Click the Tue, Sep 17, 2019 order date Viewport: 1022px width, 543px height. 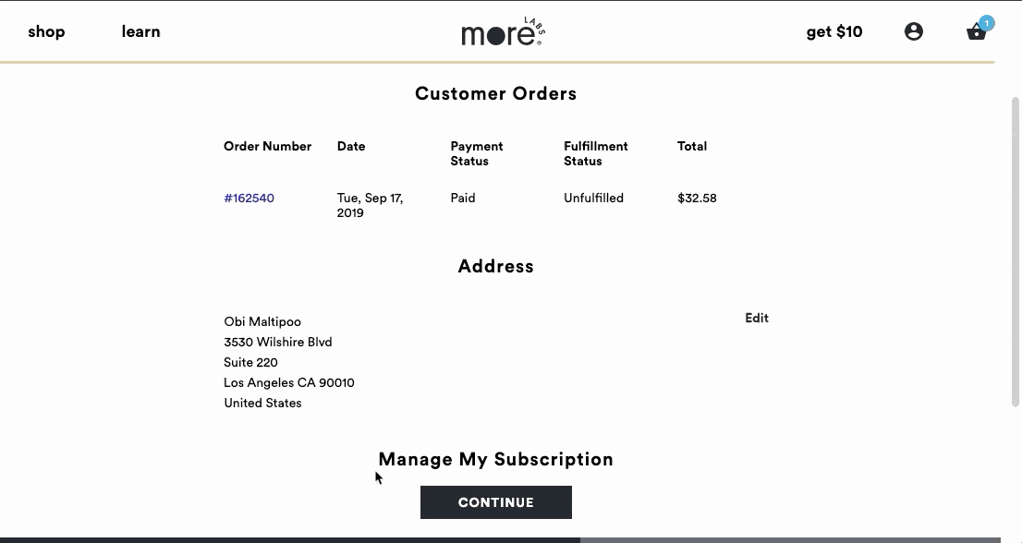(370, 205)
